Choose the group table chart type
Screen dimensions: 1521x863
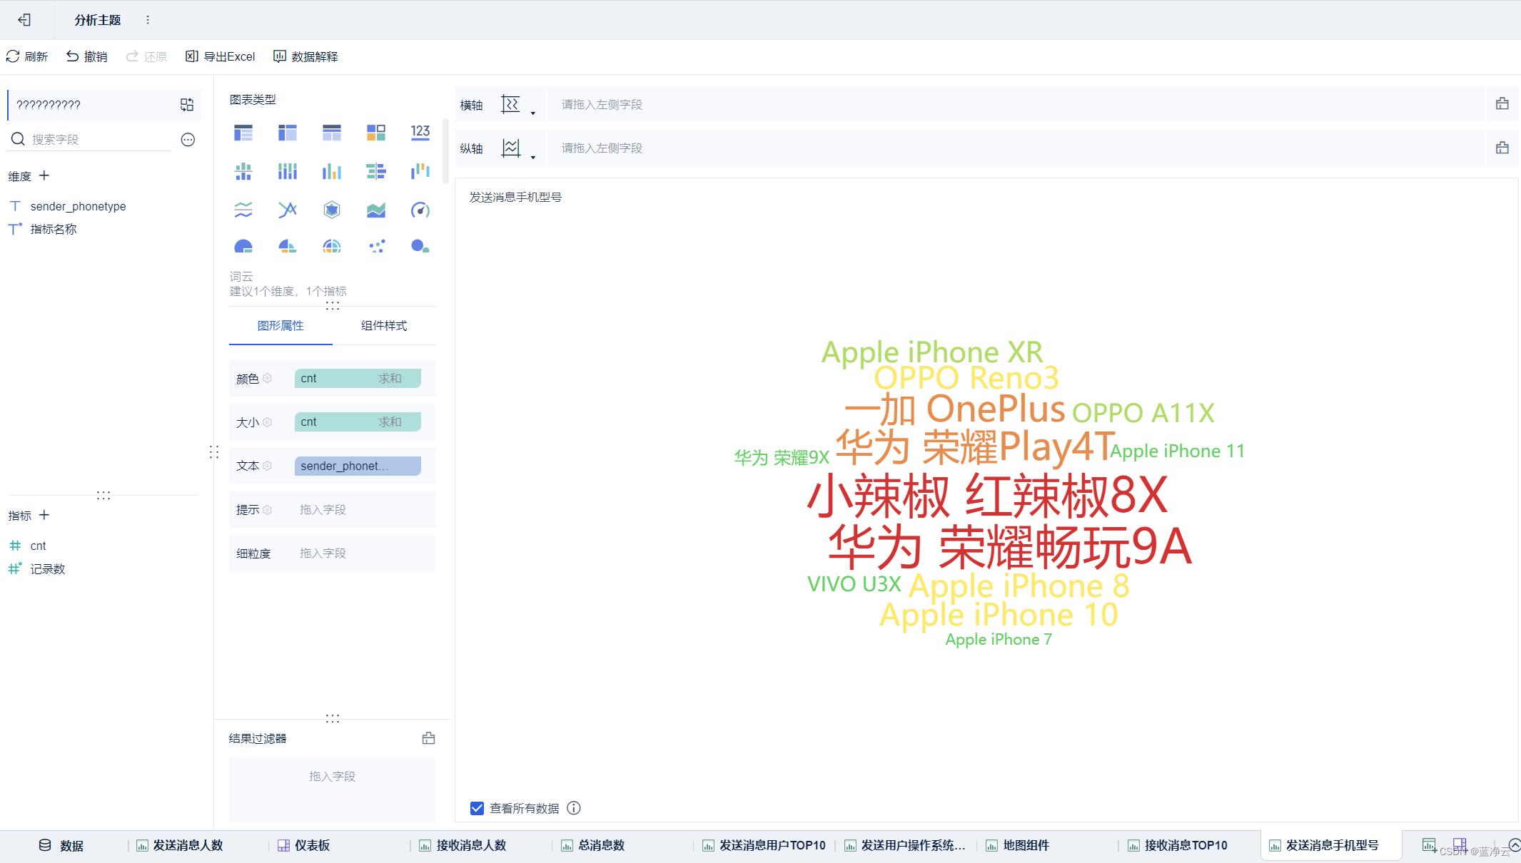(x=243, y=133)
